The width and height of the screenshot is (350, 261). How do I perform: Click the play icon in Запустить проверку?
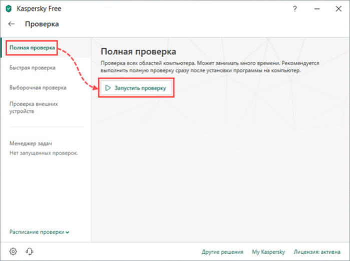108,88
